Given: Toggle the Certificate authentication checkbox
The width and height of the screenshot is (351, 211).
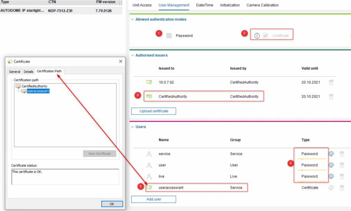Looking at the screenshot, I should pyautogui.click(x=265, y=36).
